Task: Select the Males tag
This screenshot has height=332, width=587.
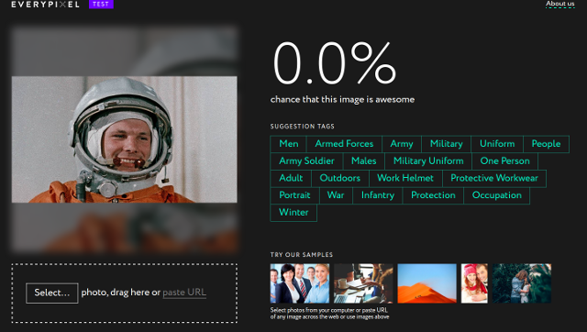Action: pos(363,160)
